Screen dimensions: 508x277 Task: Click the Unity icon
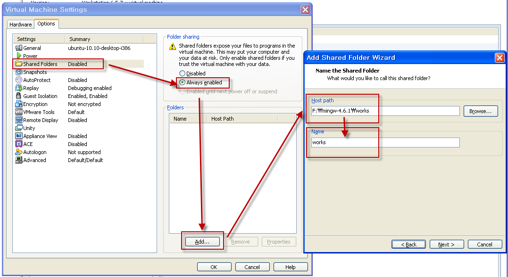pyautogui.click(x=19, y=128)
